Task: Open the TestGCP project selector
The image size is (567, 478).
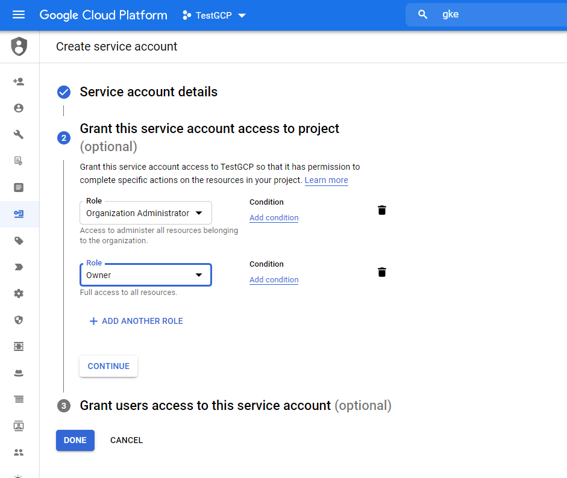Action: (x=215, y=15)
